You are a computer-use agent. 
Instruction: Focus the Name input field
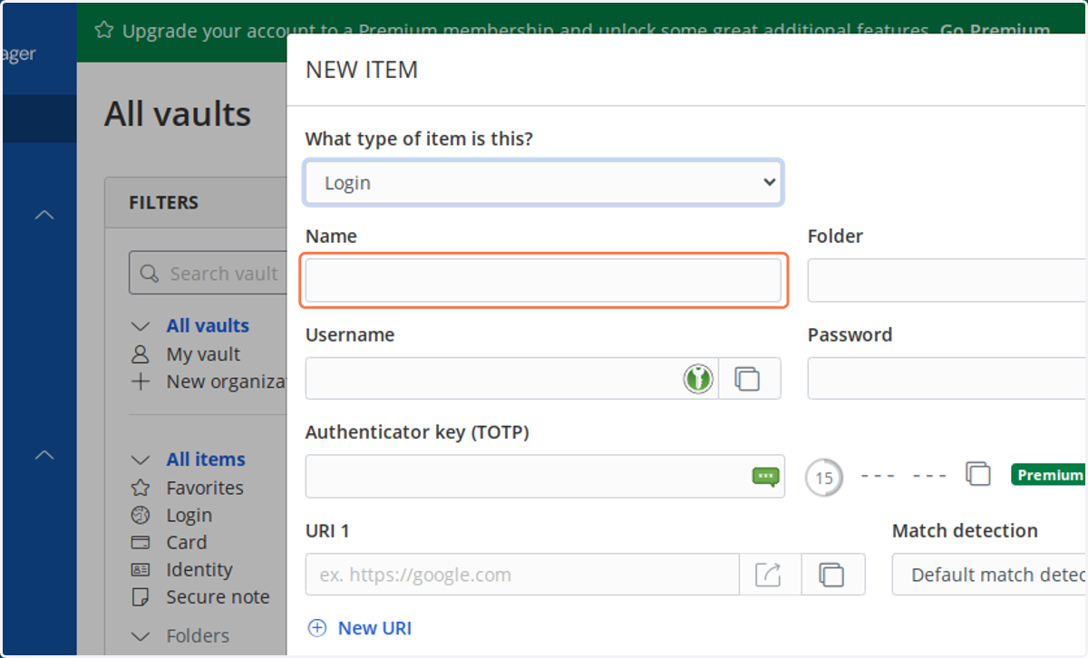click(543, 280)
